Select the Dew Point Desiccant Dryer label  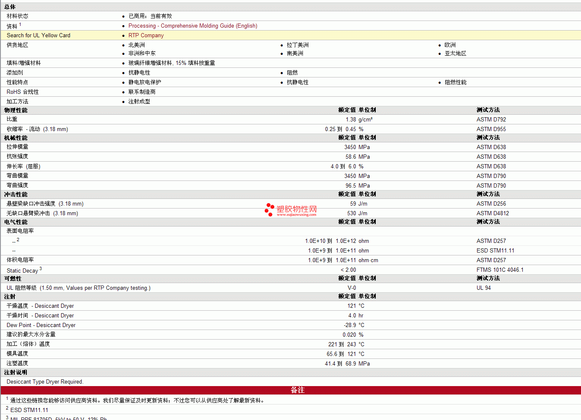(41, 325)
